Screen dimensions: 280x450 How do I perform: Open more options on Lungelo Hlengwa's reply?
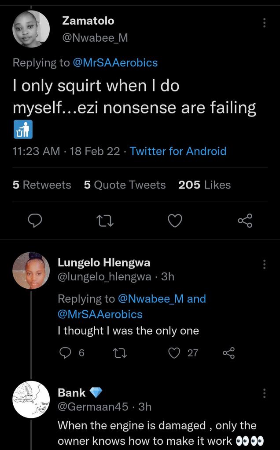(x=264, y=264)
